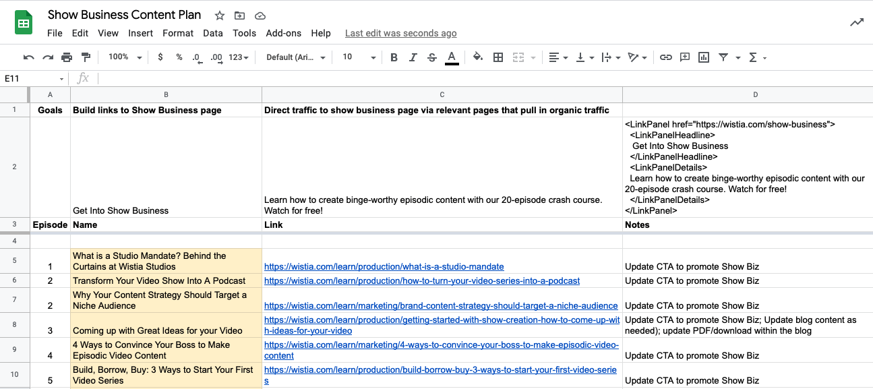Open the fill color picker
The image size is (873, 389).
click(478, 57)
